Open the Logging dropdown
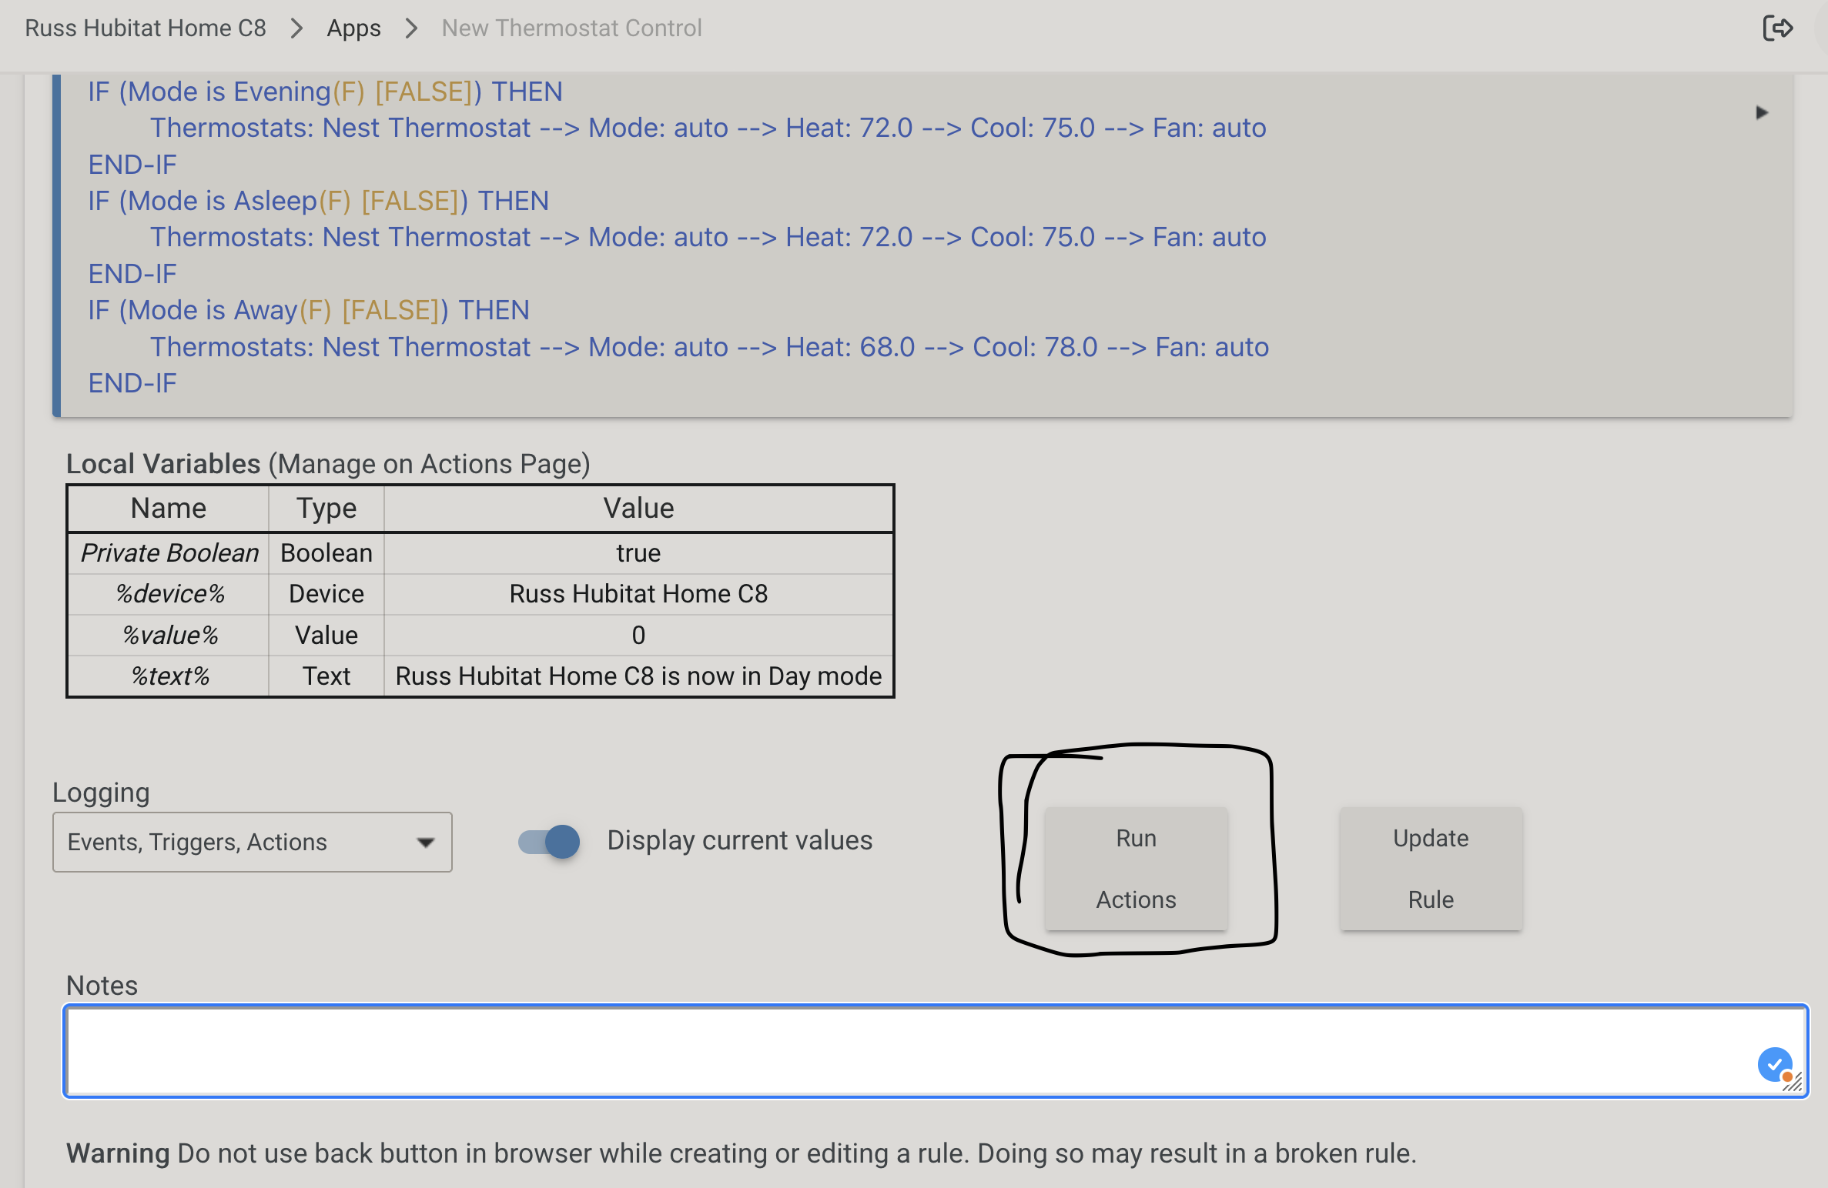 pos(252,842)
